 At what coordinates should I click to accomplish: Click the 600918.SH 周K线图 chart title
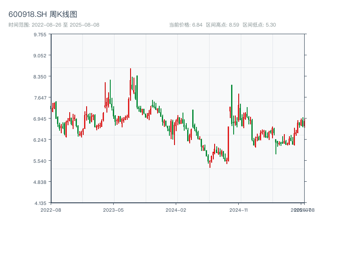pos(43,15)
